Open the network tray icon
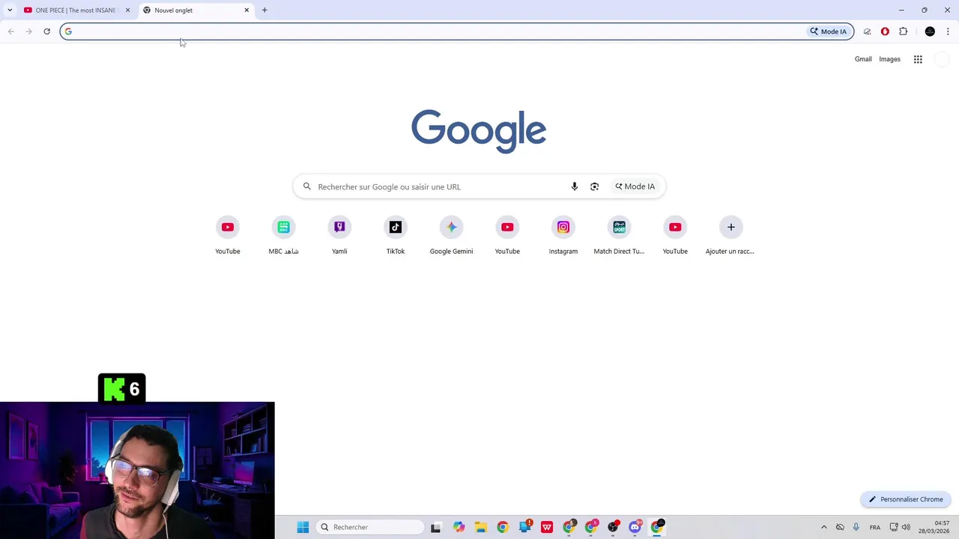The height and width of the screenshot is (539, 959). pyautogui.click(x=894, y=527)
